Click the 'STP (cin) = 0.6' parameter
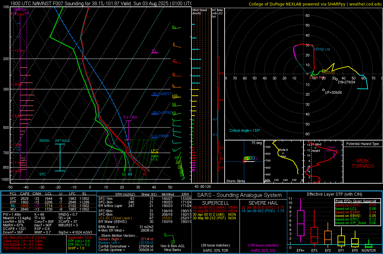The height and width of the screenshot is (254, 383). 79,241
